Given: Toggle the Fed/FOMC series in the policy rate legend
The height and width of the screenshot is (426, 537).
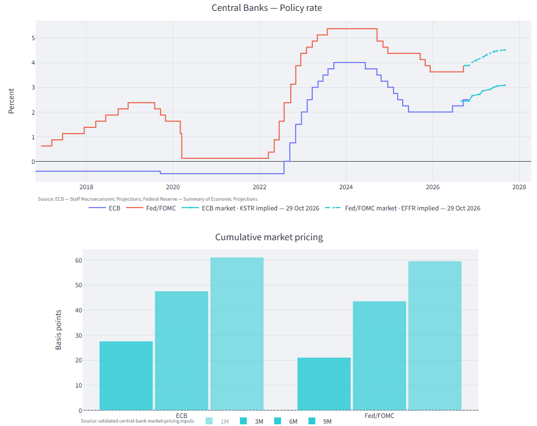Looking at the screenshot, I should tap(151, 208).
